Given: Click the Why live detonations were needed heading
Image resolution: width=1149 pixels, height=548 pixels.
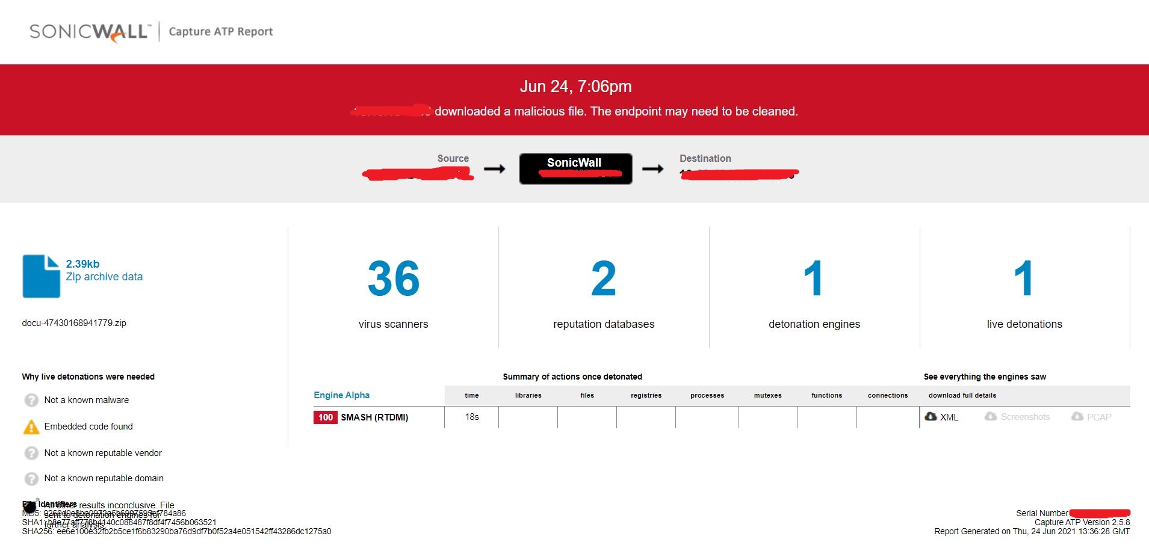Looking at the screenshot, I should click(88, 377).
